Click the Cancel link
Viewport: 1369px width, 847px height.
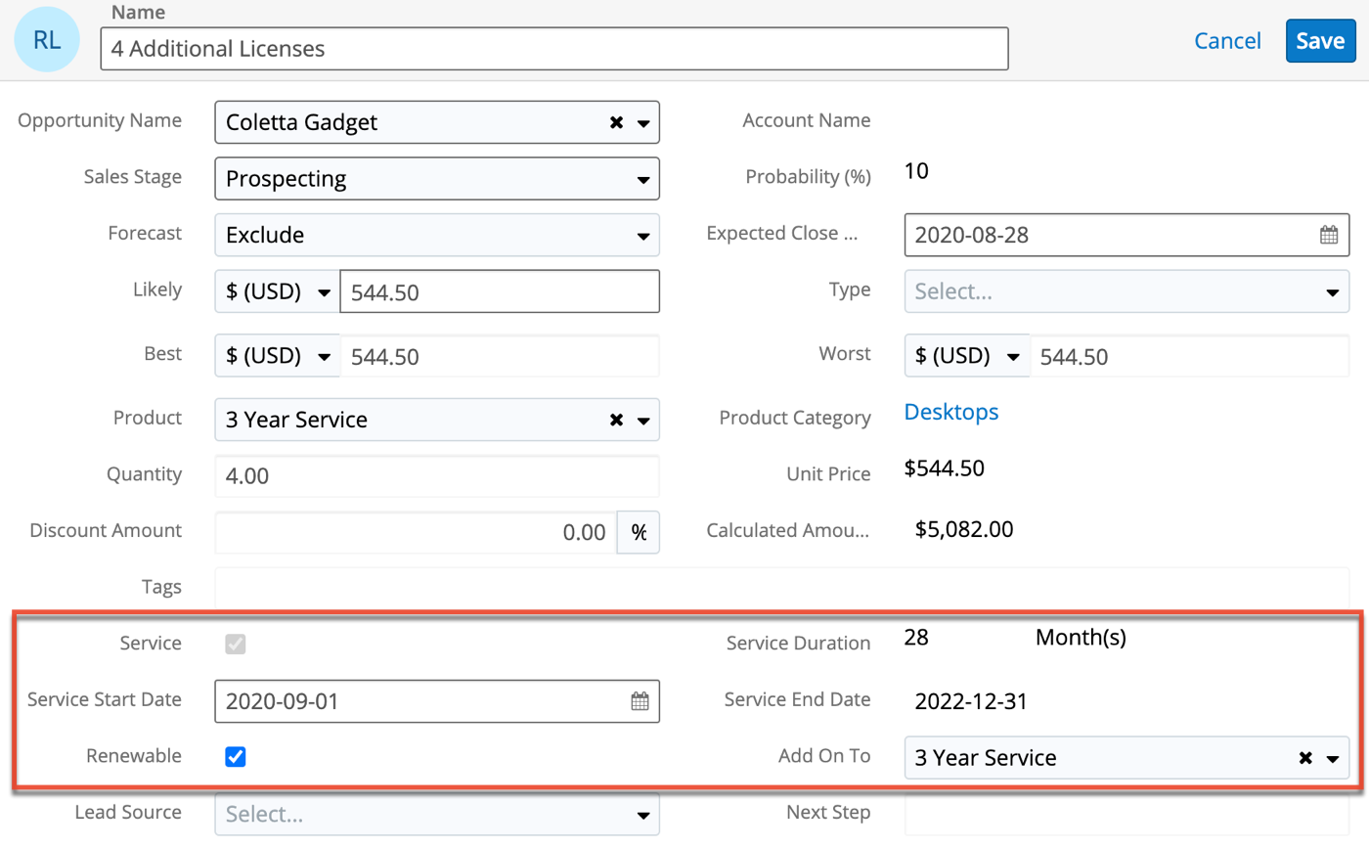tap(1227, 41)
